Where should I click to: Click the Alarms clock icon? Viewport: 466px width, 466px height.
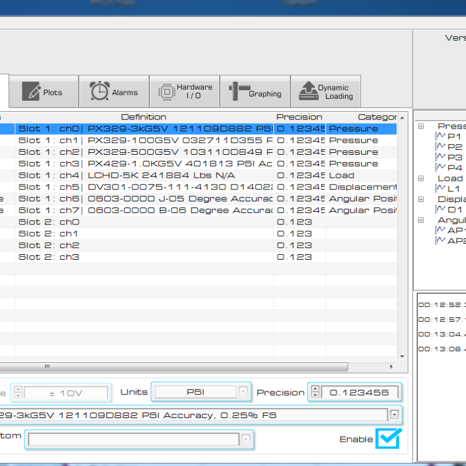coord(100,90)
